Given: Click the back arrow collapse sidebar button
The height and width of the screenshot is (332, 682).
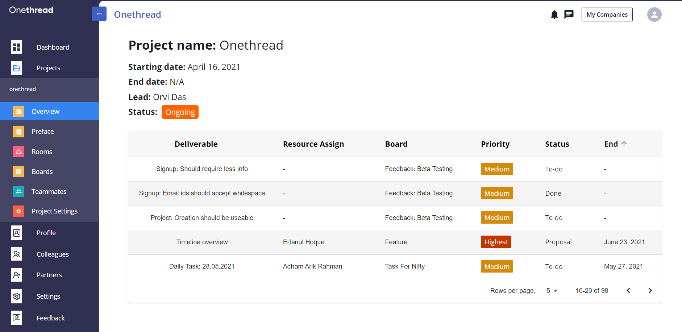Looking at the screenshot, I should coord(99,14).
